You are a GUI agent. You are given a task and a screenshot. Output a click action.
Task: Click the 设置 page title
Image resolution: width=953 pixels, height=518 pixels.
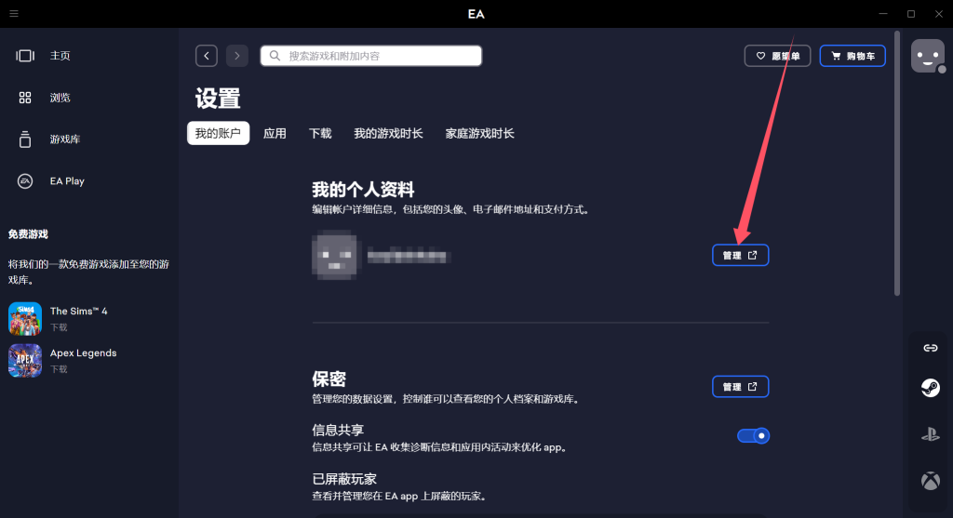click(218, 99)
